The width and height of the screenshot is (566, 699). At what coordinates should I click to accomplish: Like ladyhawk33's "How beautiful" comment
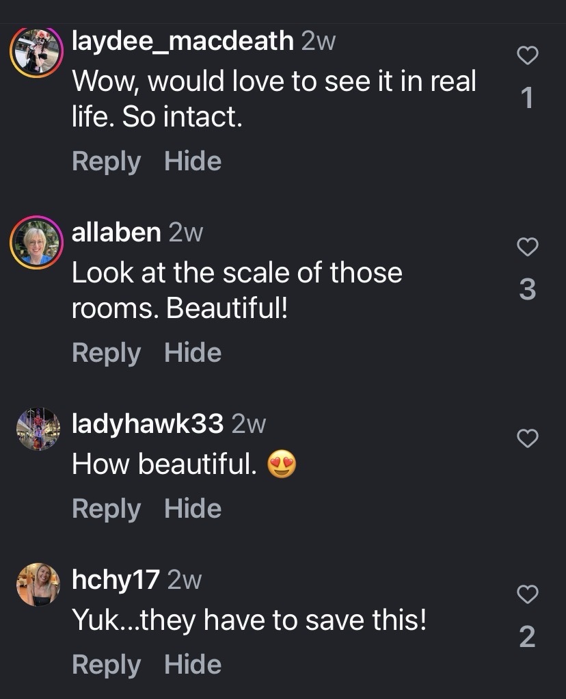[x=527, y=438]
